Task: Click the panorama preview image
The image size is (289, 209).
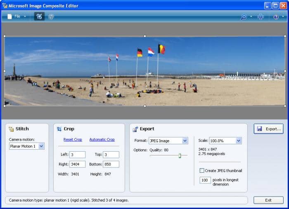Action: [144, 71]
